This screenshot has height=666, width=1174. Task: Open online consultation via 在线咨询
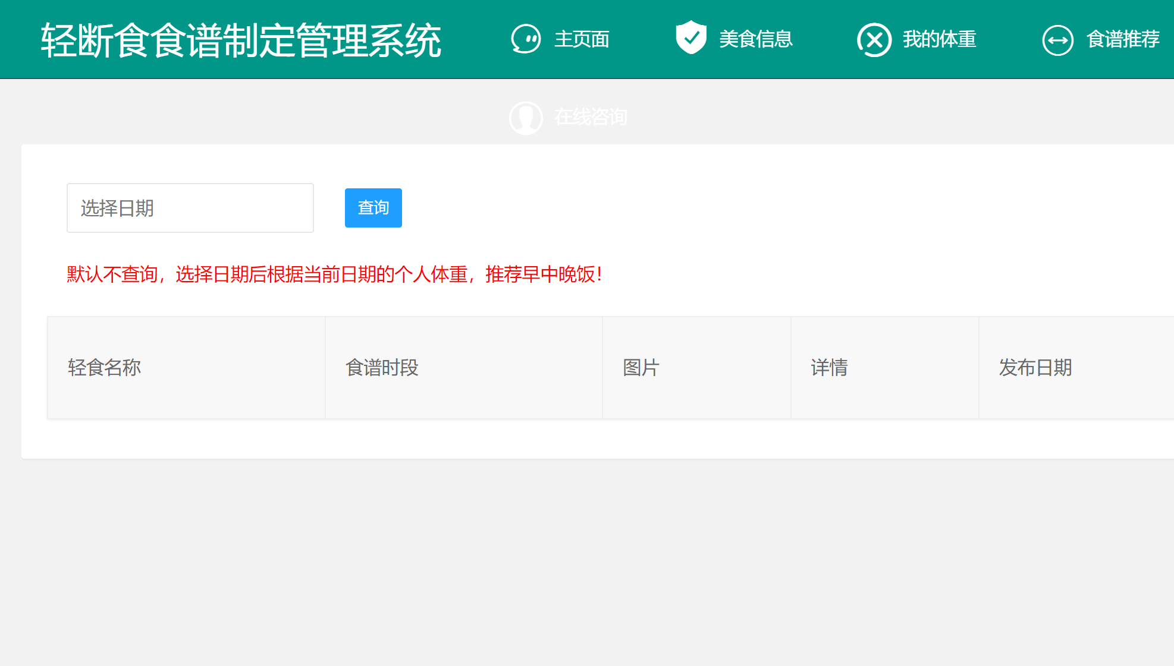click(591, 117)
